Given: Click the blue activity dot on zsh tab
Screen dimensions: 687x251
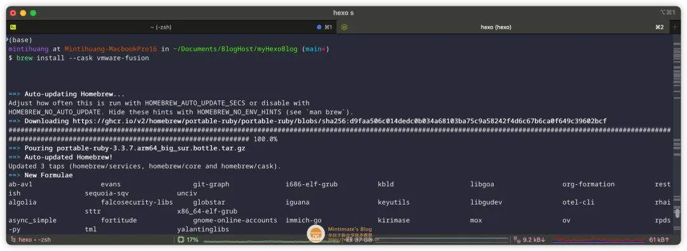Looking at the screenshot, I should click(x=319, y=27).
